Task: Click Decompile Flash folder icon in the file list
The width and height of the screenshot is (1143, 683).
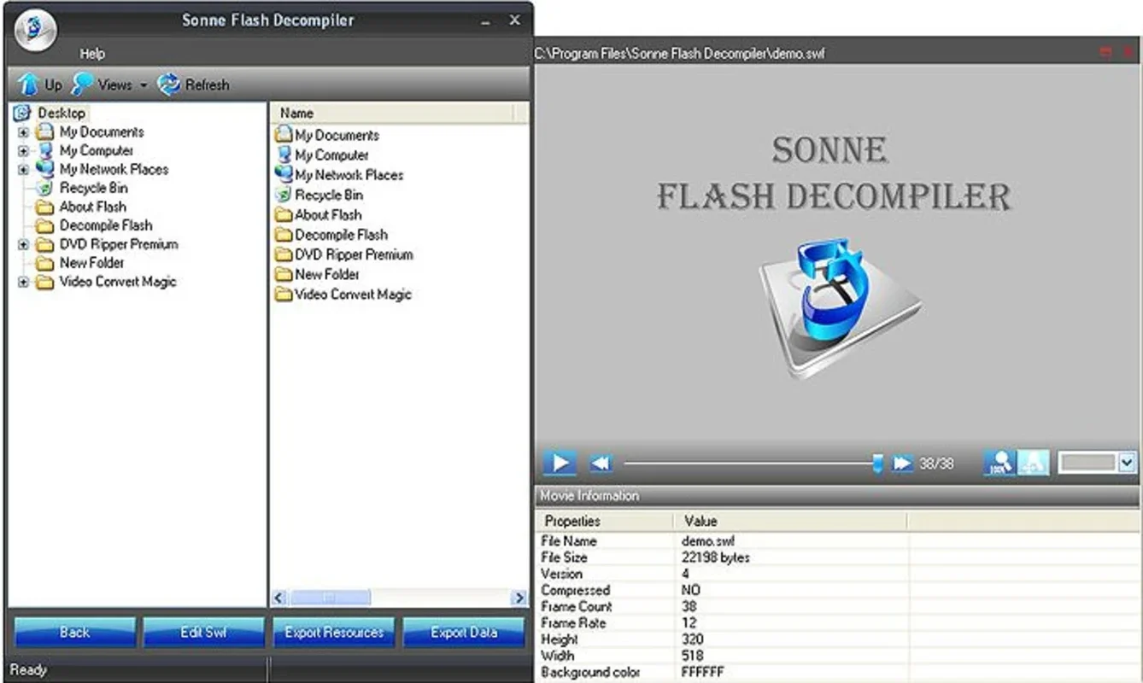Action: coord(284,234)
